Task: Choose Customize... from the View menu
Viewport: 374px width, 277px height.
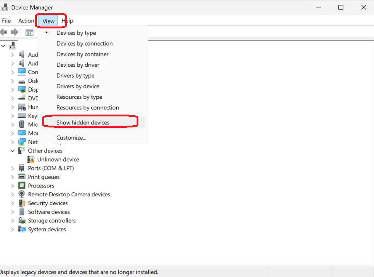Action: click(71, 138)
